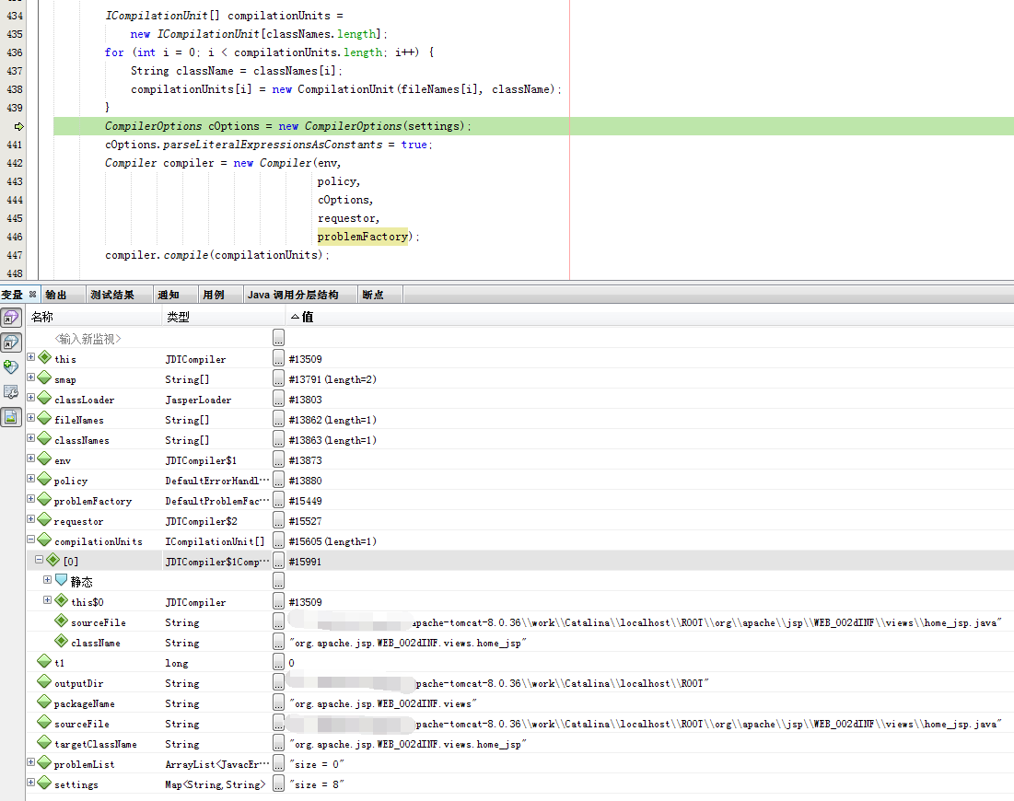Open value editor button for settings row
This screenshot has width=1014, height=801.
(x=278, y=784)
